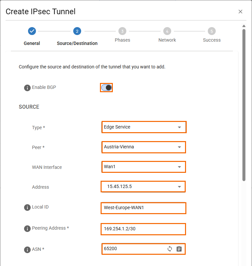Copy ASN using the clipboard icon

tap(179, 249)
